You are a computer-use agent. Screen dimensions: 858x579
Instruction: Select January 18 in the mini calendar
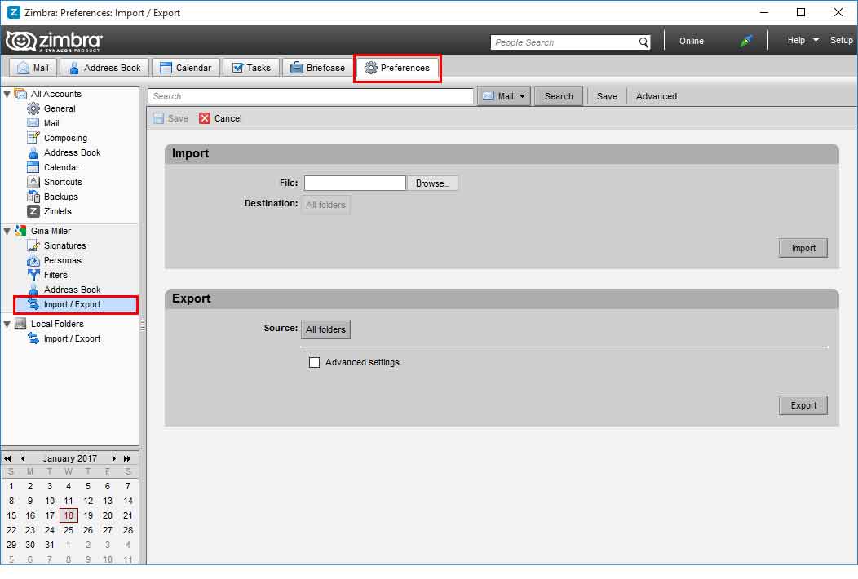tap(69, 515)
